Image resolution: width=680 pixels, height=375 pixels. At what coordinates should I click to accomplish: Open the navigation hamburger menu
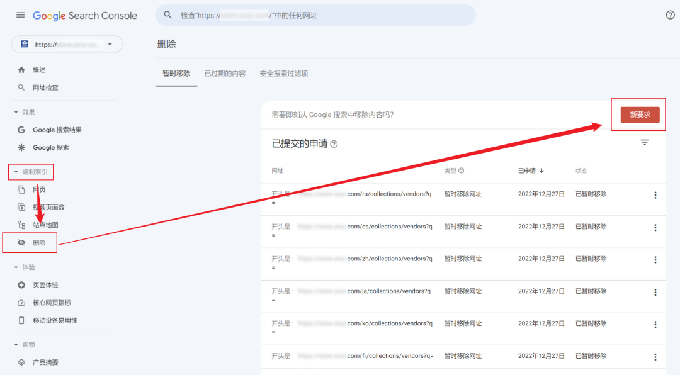[20, 14]
